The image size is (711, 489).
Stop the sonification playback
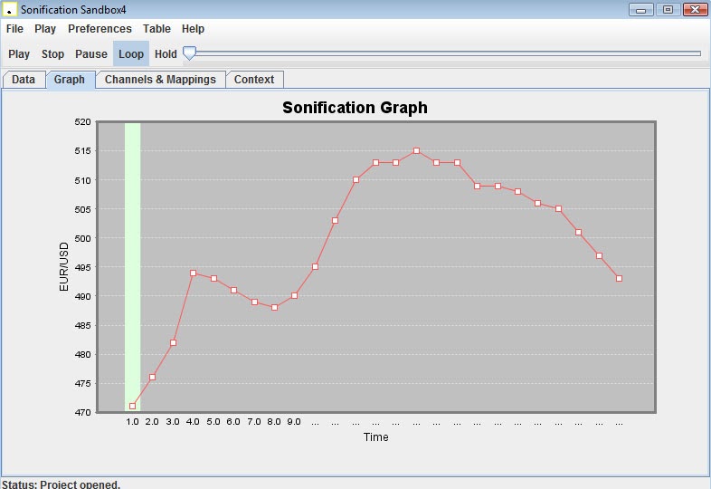coord(52,54)
